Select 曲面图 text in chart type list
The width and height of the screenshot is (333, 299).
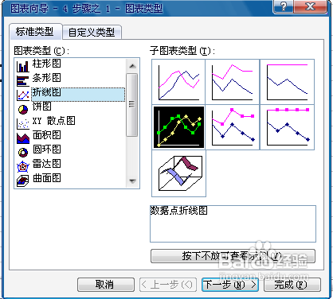[46, 178]
